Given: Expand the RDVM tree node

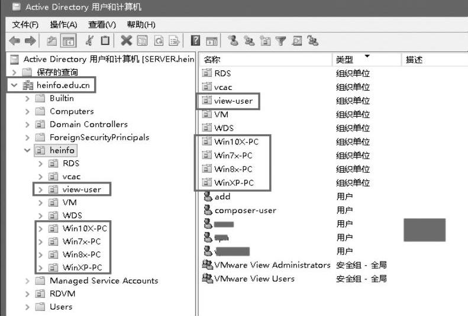Looking at the screenshot, I should click(27, 294).
